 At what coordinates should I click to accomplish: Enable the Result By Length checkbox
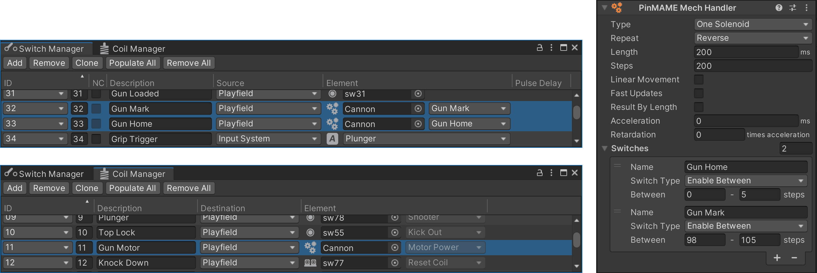pos(699,107)
